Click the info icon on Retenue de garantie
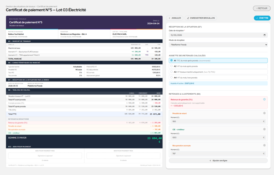 click(x=264, y=99)
